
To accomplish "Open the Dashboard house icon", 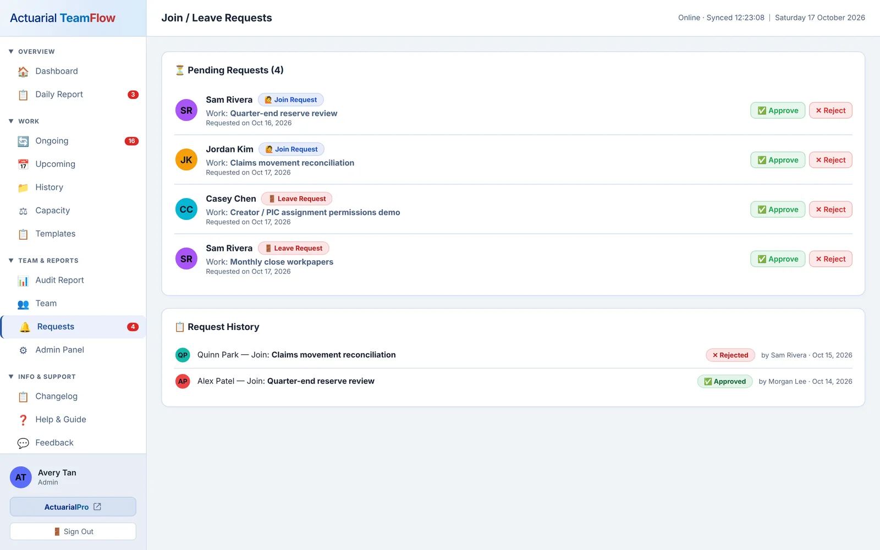I will [x=23, y=71].
